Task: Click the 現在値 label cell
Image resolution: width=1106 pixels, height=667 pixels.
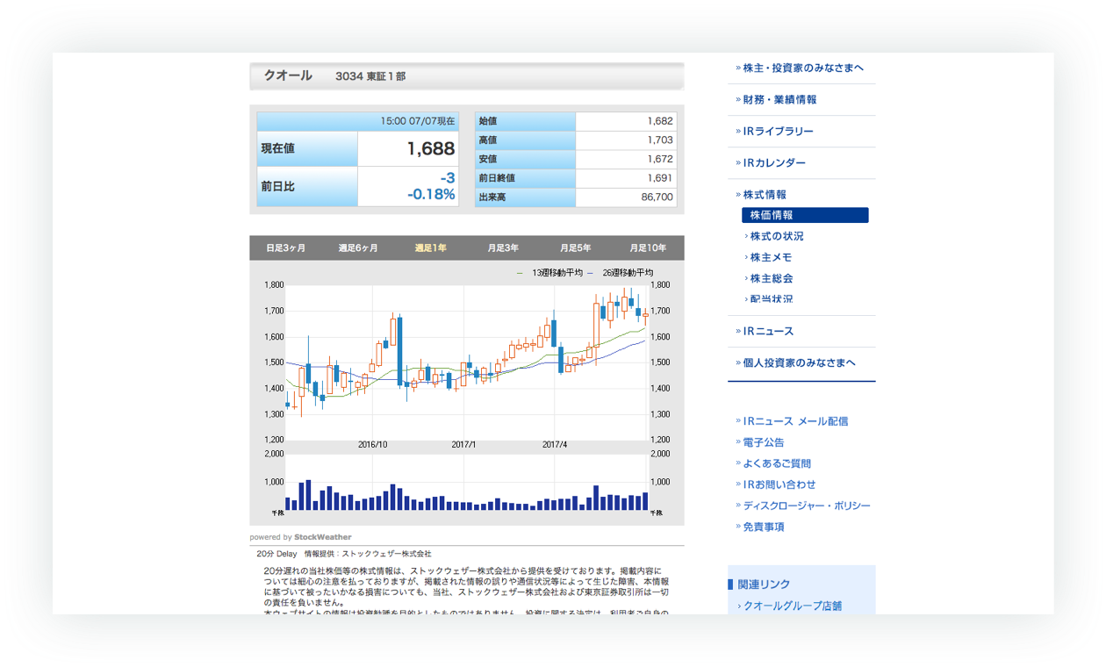Action: coord(307,149)
